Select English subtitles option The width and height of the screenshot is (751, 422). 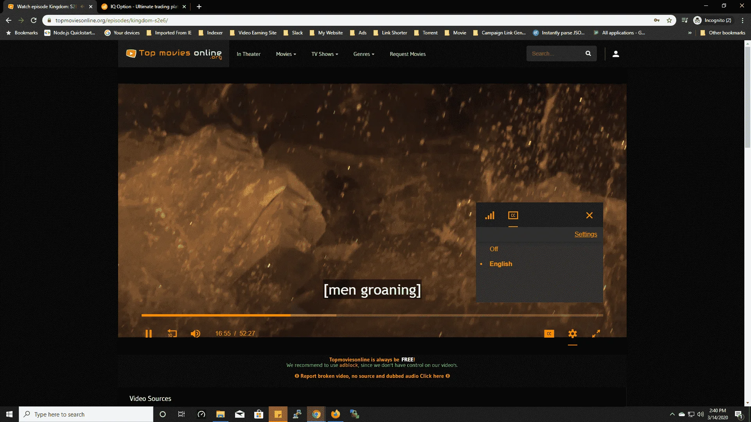501,264
